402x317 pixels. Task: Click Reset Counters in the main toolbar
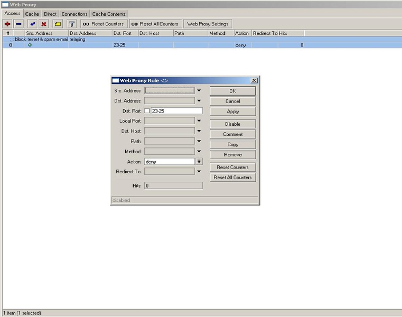pyautogui.click(x=104, y=24)
